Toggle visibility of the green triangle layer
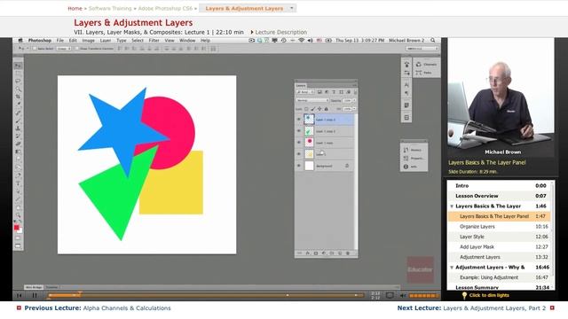Image resolution: width=568 pixels, height=319 pixels. (x=299, y=131)
